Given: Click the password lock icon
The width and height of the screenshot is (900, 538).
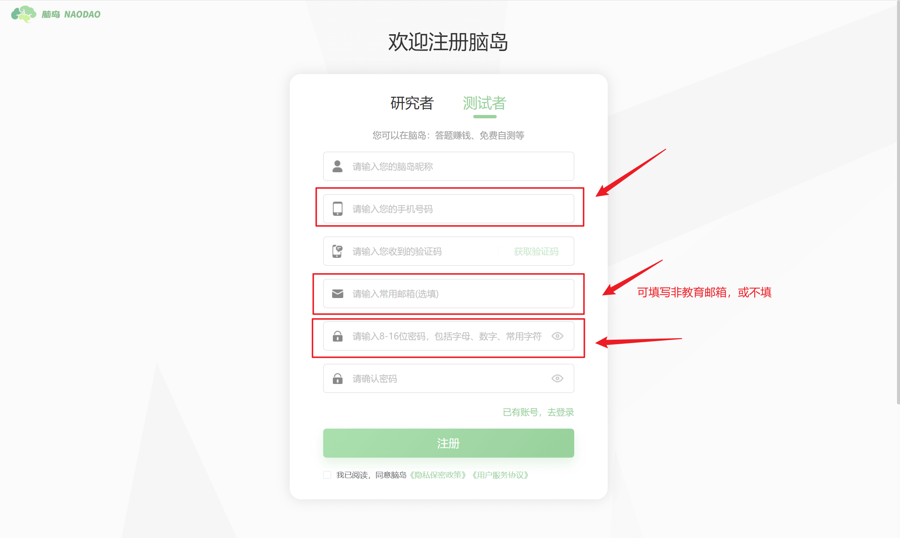Looking at the screenshot, I should coord(337,336).
